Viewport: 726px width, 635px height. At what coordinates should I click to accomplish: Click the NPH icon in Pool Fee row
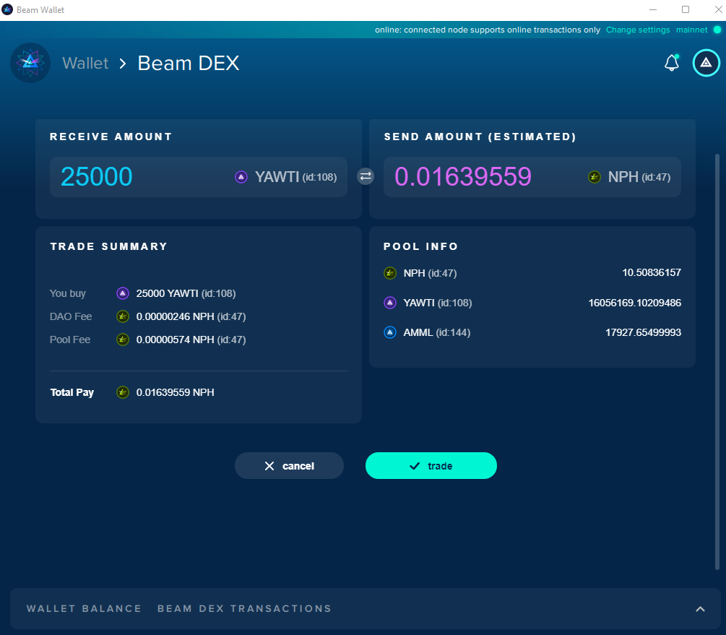tap(123, 340)
